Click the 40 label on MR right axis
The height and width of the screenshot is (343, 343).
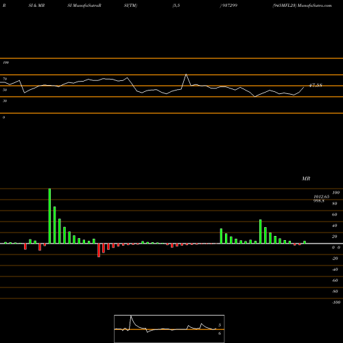[x=335, y=226]
